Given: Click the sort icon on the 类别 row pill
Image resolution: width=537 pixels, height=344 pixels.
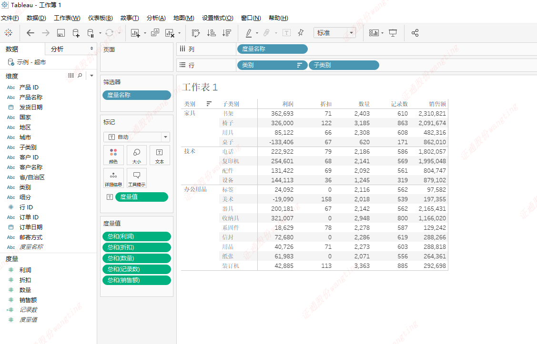Looking at the screenshot, I should pyautogui.click(x=300, y=65).
